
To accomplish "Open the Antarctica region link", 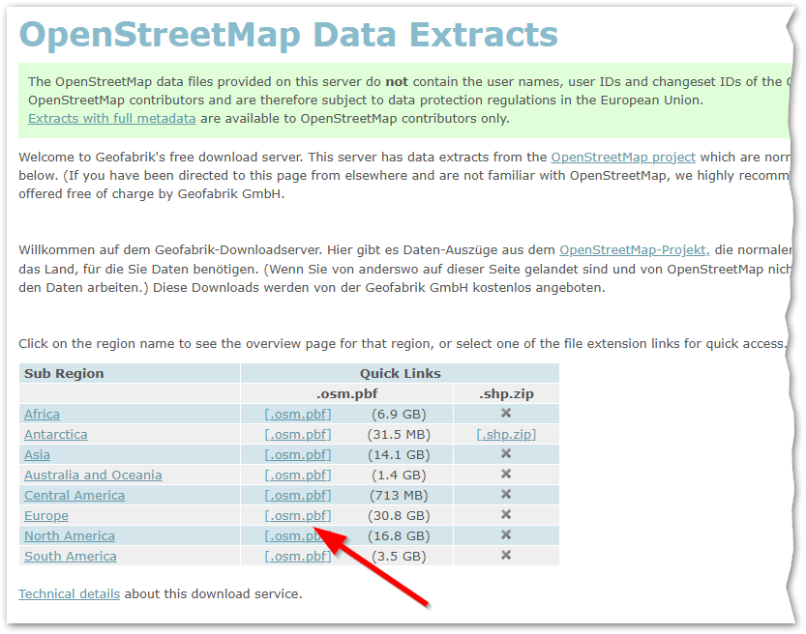I will 55,434.
